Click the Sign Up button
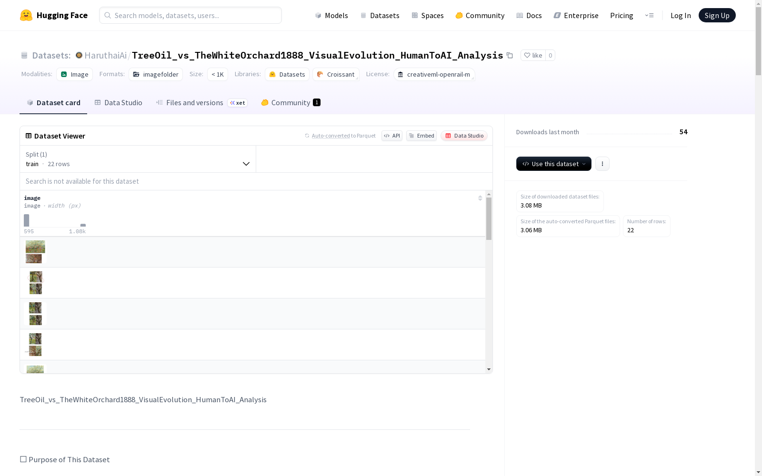This screenshot has height=476, width=762. (x=717, y=15)
